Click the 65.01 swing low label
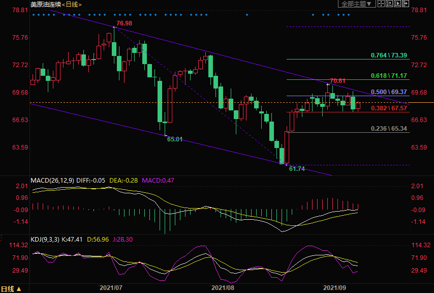 pos(175,139)
